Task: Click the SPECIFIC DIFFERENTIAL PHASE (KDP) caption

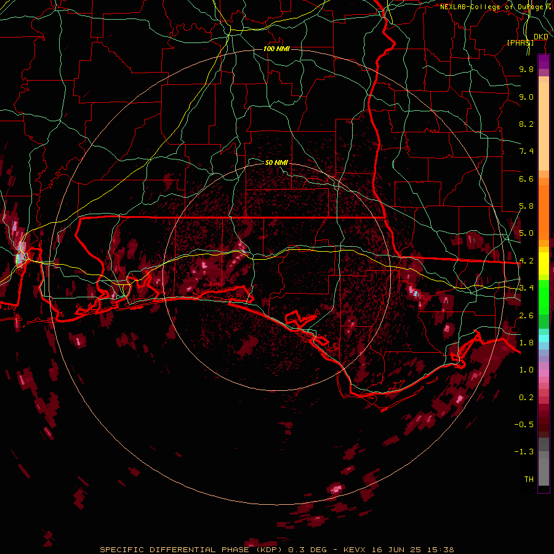Action: tap(191, 550)
